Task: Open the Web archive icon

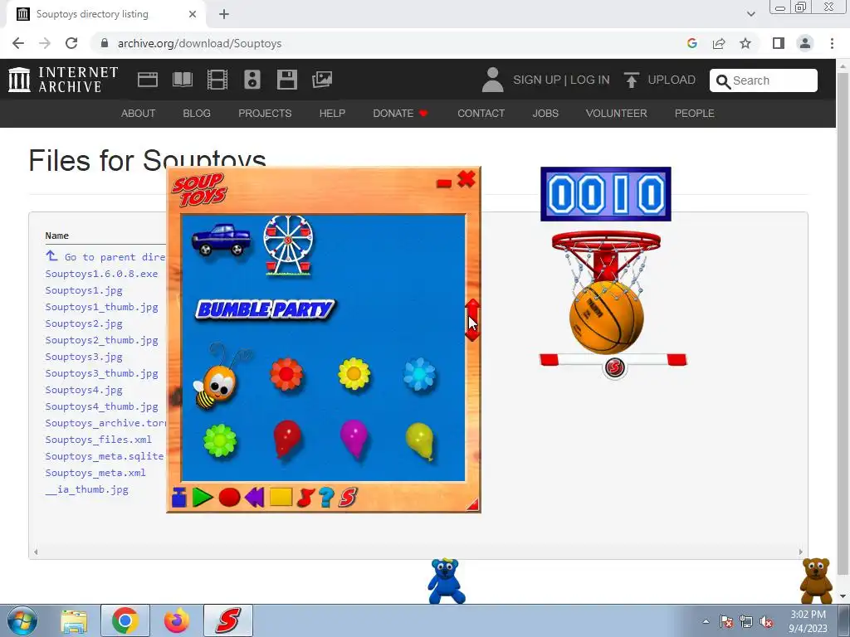Action: point(148,80)
